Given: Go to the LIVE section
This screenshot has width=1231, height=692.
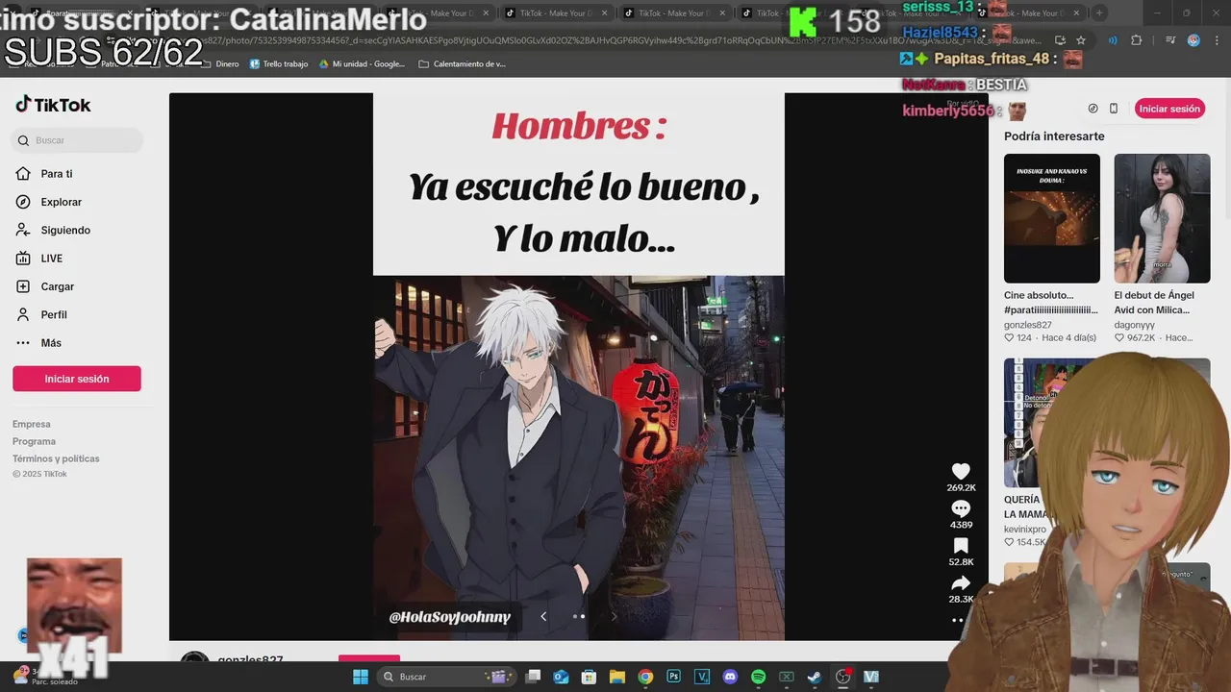Looking at the screenshot, I should (52, 259).
